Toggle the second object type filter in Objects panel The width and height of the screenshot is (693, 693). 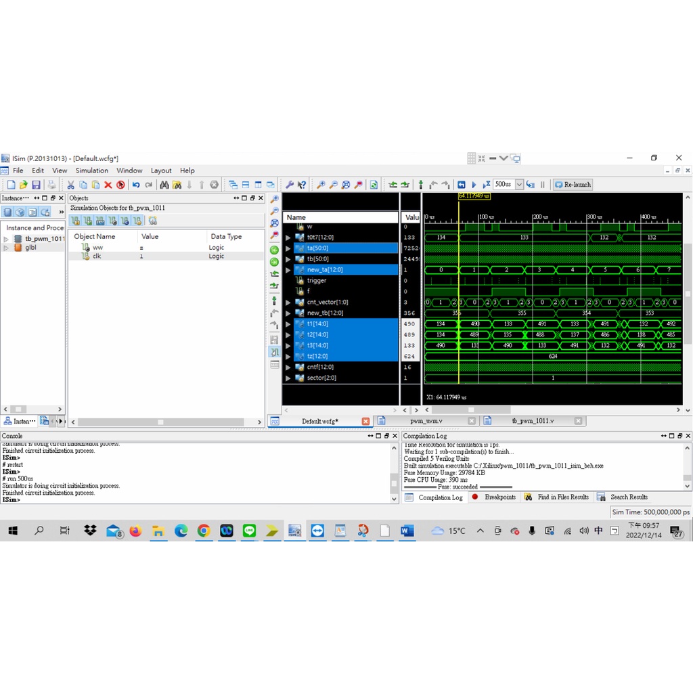(88, 221)
